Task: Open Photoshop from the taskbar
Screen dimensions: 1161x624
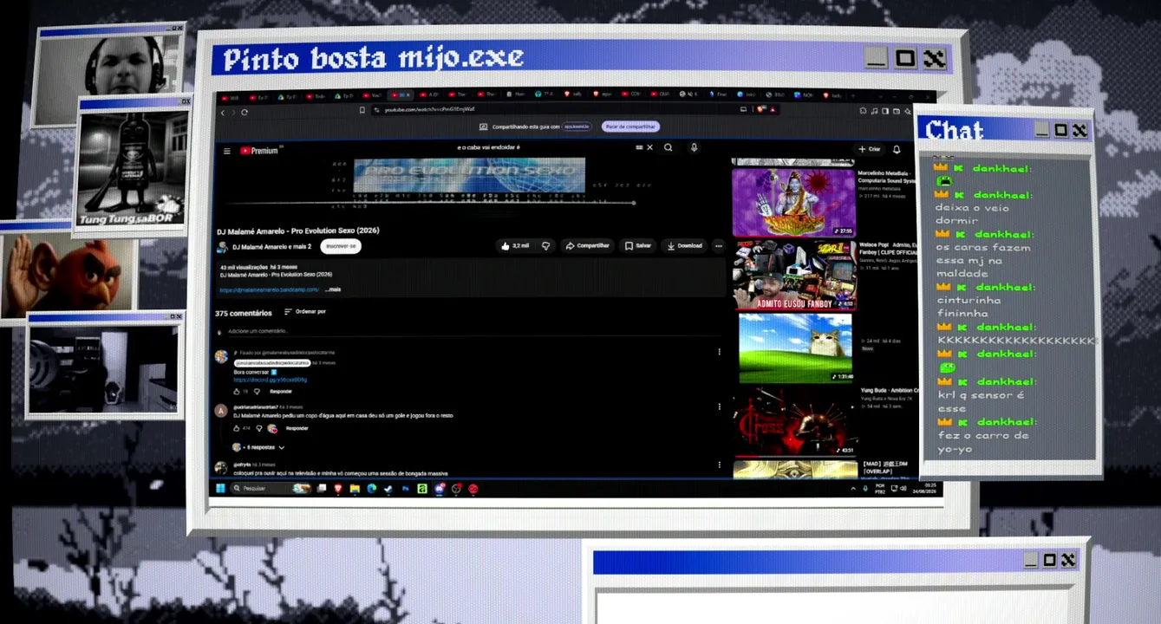Action: pos(405,489)
